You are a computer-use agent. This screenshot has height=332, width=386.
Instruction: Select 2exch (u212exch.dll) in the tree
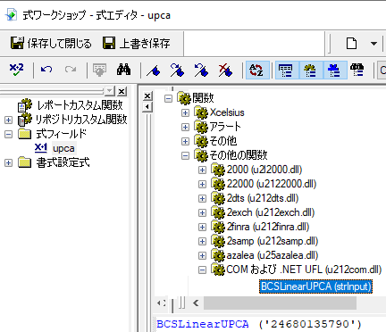271,212
